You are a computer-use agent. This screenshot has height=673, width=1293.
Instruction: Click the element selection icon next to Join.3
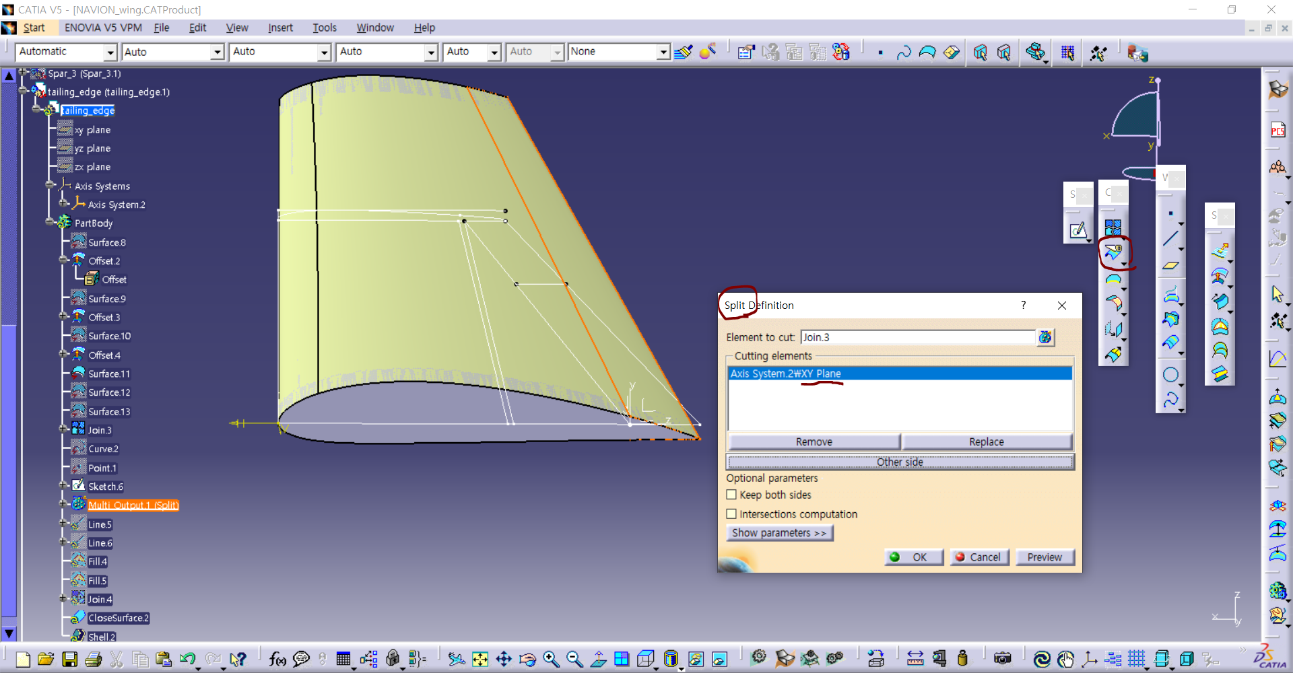pos(1045,337)
